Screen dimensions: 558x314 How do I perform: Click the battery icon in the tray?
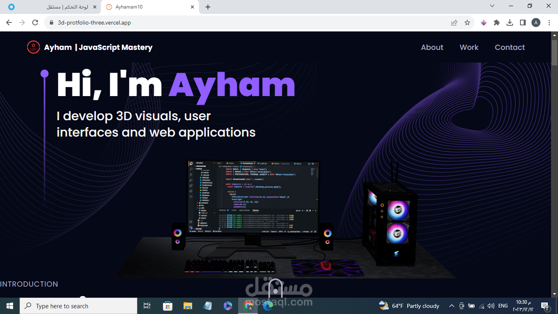coord(471,306)
